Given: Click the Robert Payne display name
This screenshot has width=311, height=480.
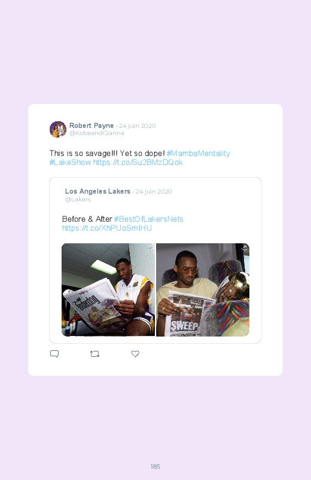Looking at the screenshot, I should click(92, 126).
